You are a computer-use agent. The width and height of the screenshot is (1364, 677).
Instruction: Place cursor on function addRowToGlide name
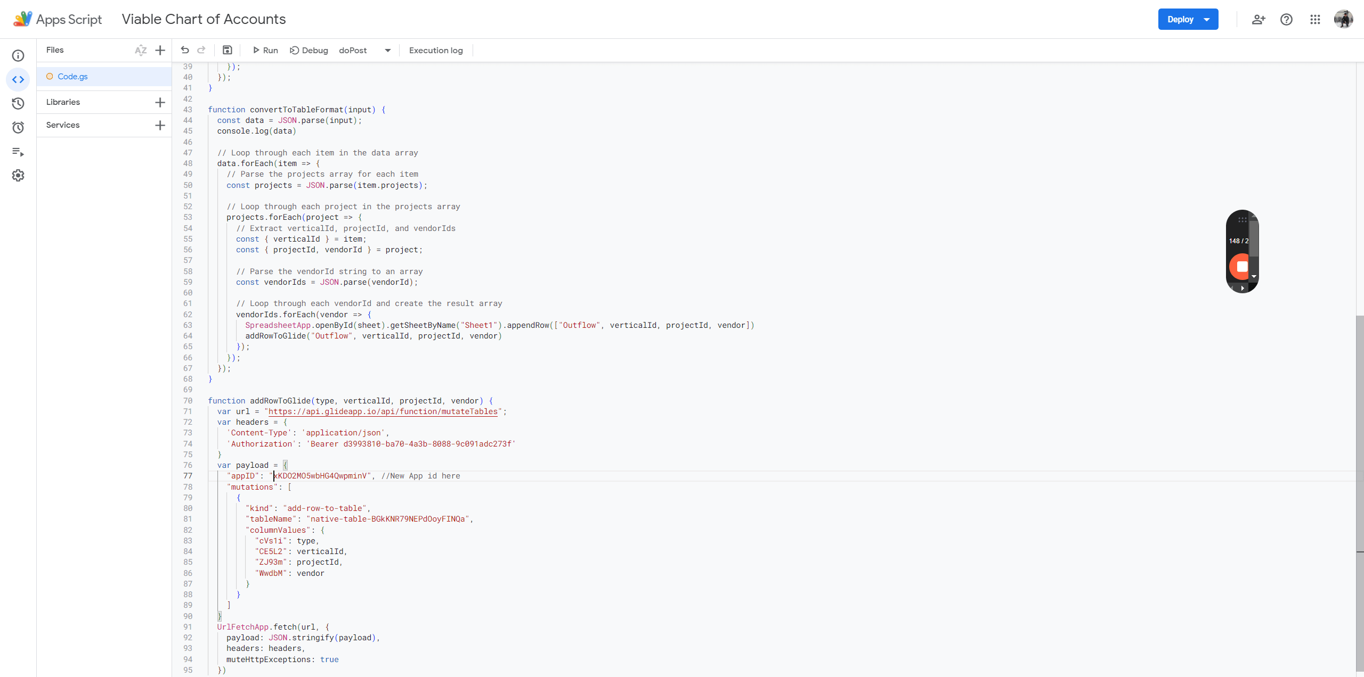click(x=280, y=401)
